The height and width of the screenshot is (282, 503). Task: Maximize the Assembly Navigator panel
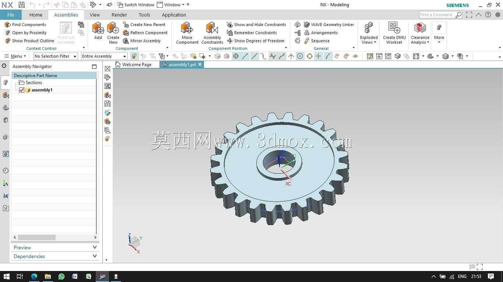click(94, 66)
